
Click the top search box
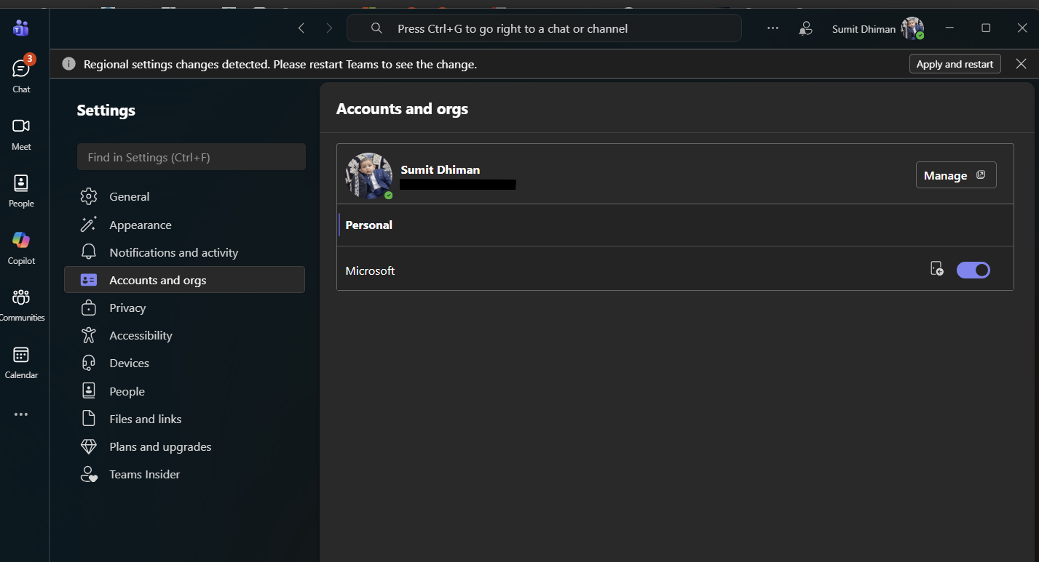[544, 28]
